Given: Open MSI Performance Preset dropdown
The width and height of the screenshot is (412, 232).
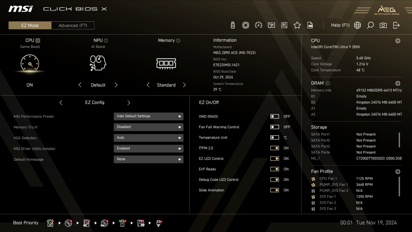Looking at the screenshot, I should click(148, 116).
